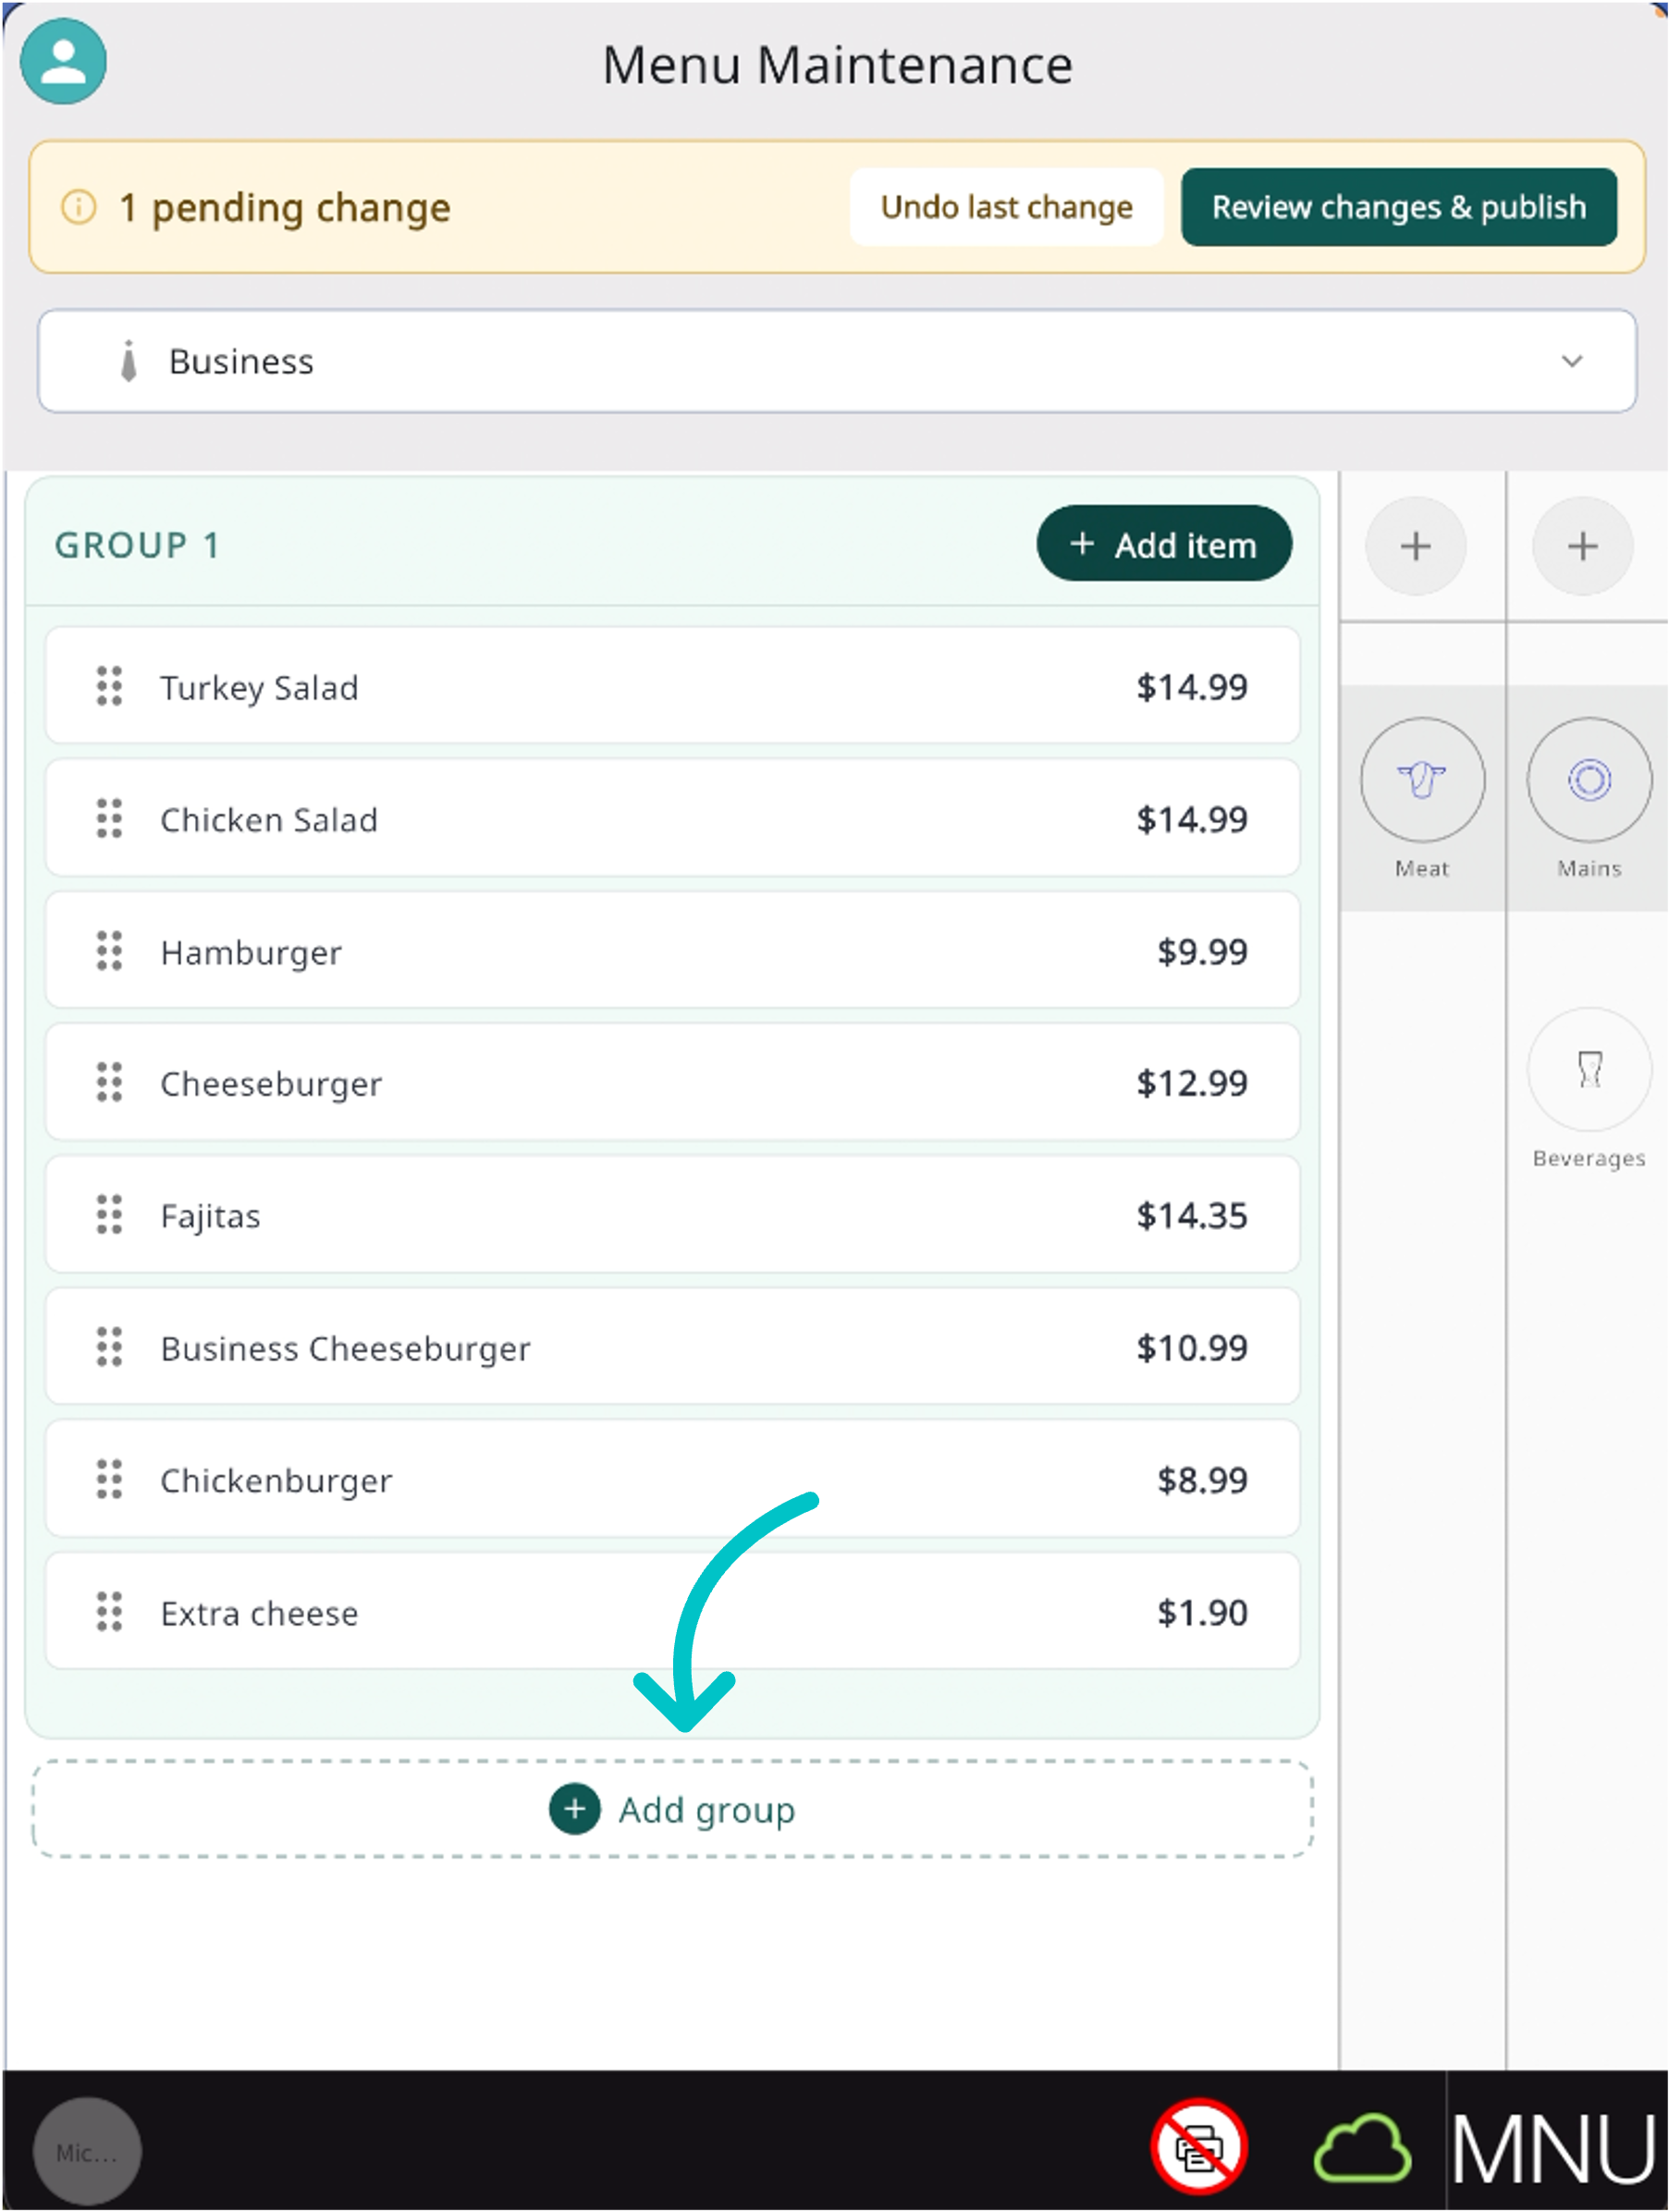Click the round Mic... button
The height and width of the screenshot is (2212, 1669).
pyautogui.click(x=87, y=2152)
